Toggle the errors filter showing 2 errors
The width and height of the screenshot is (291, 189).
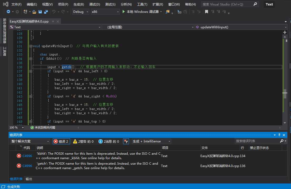coord(61,141)
